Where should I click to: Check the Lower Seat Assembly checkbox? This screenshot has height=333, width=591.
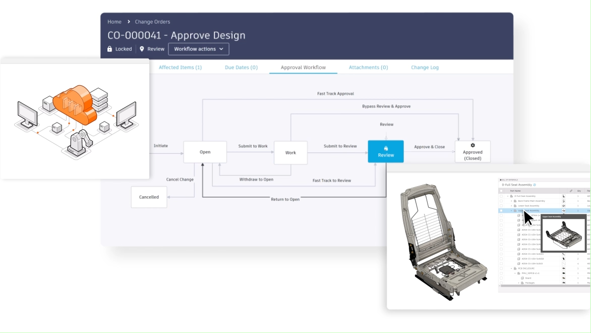[501, 206]
